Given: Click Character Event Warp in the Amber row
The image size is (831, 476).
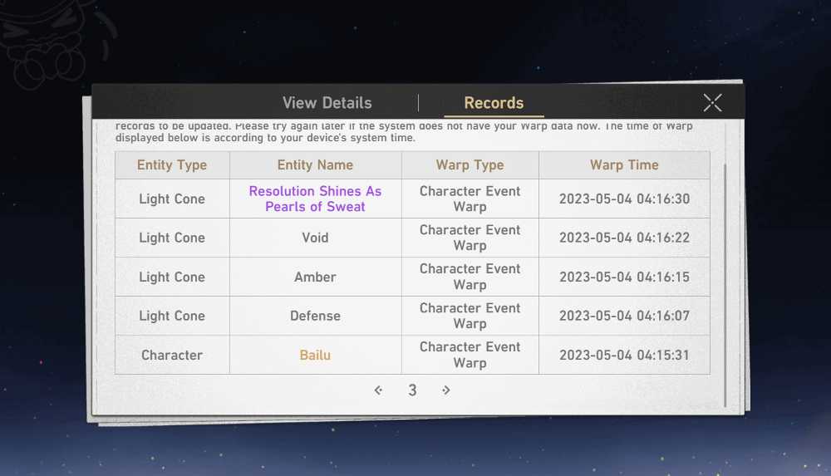Looking at the screenshot, I should [x=470, y=277].
